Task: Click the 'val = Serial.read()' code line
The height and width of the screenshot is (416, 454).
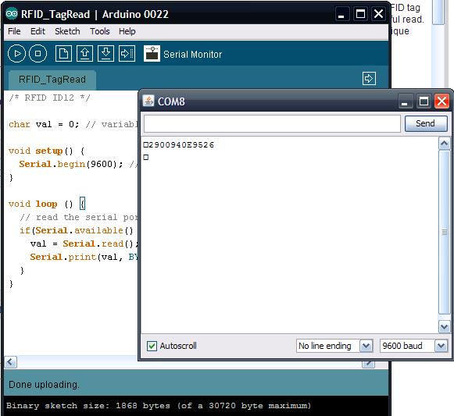Action: 84,244
